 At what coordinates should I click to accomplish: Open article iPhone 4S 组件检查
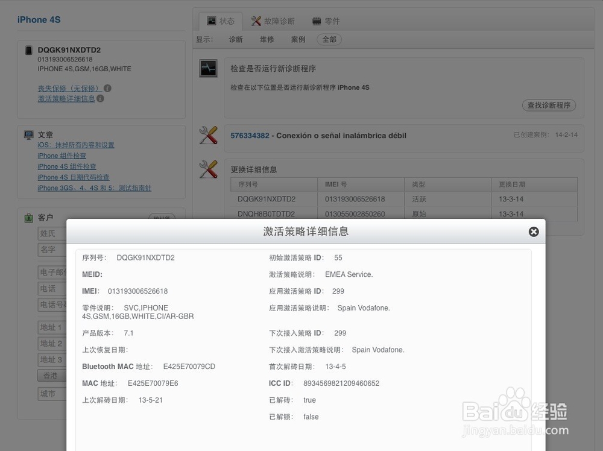tap(67, 166)
